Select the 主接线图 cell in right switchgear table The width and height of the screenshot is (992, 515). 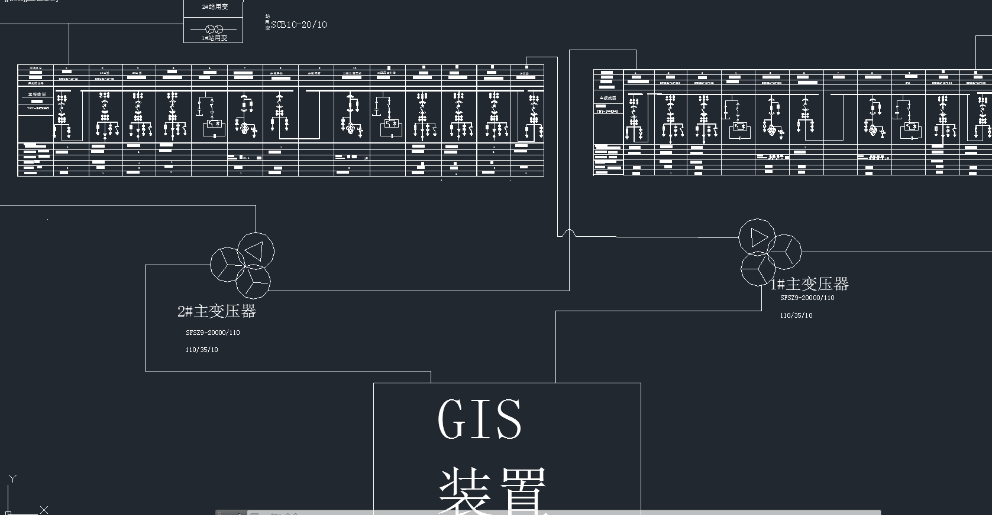point(608,98)
